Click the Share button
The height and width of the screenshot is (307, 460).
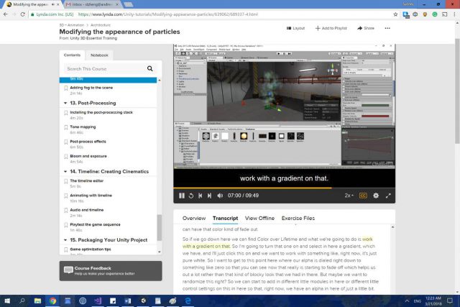366,28
